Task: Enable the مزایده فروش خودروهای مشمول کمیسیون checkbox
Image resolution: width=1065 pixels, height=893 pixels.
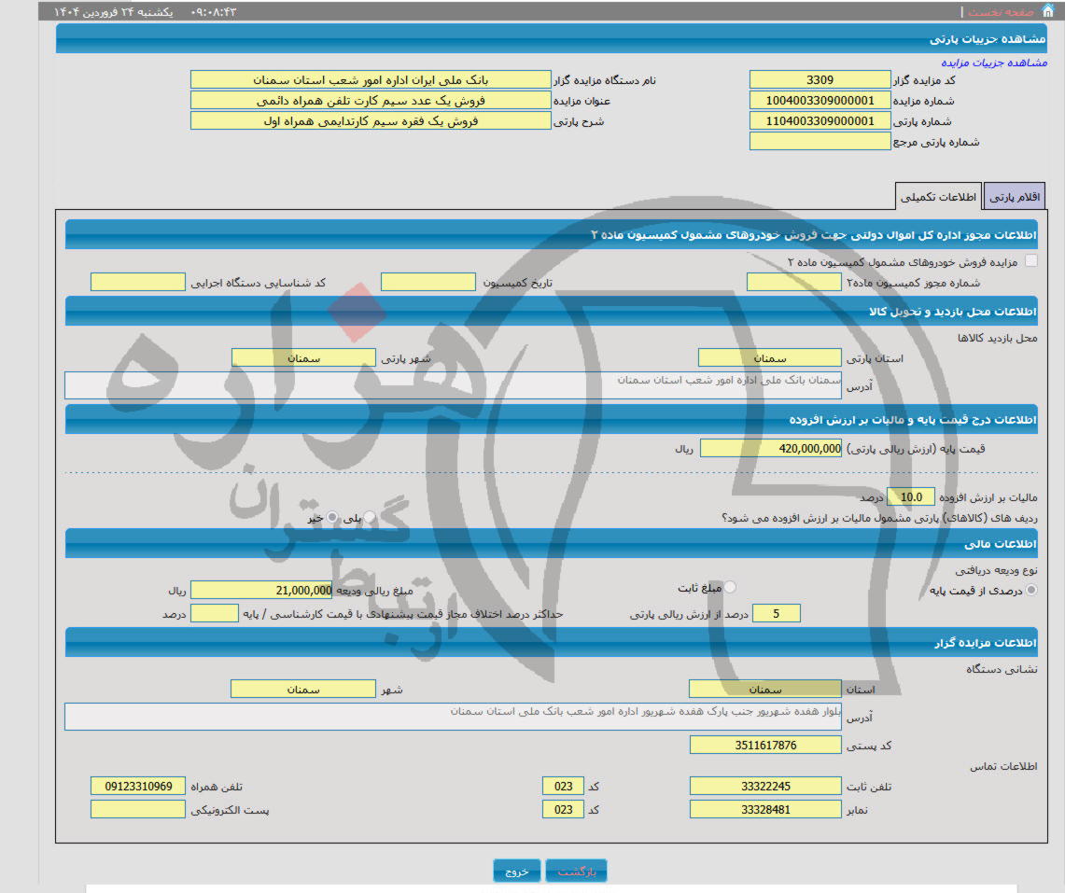Action: 1030,260
